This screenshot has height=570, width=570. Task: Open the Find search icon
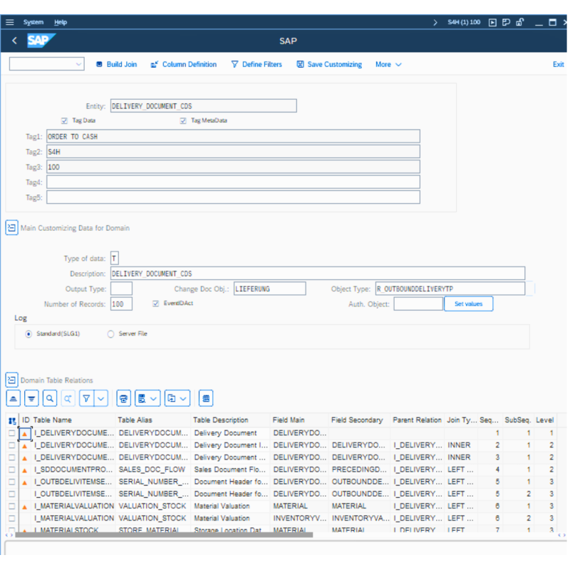coord(50,398)
